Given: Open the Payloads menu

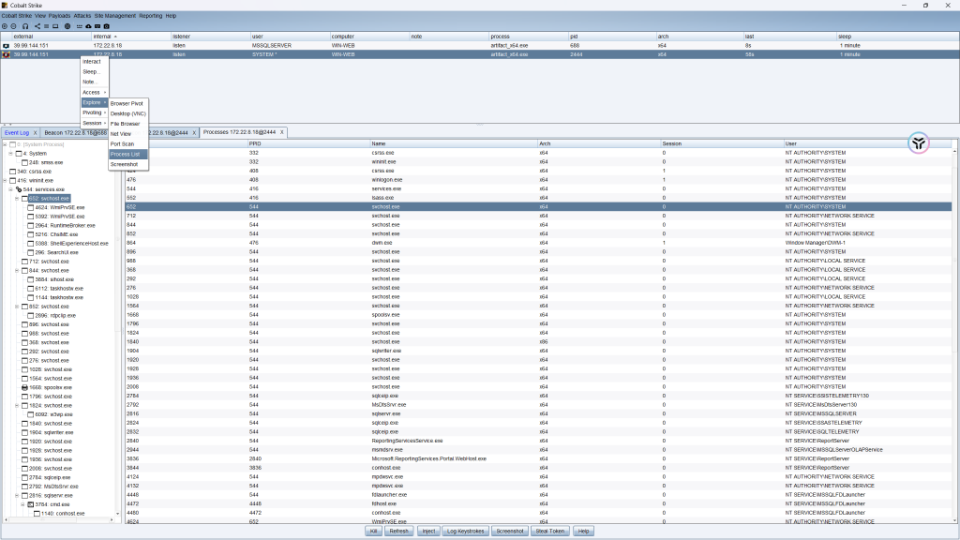Looking at the screenshot, I should pos(59,16).
